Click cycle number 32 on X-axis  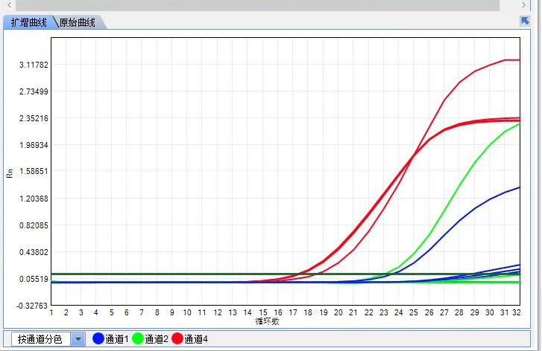[517, 312]
